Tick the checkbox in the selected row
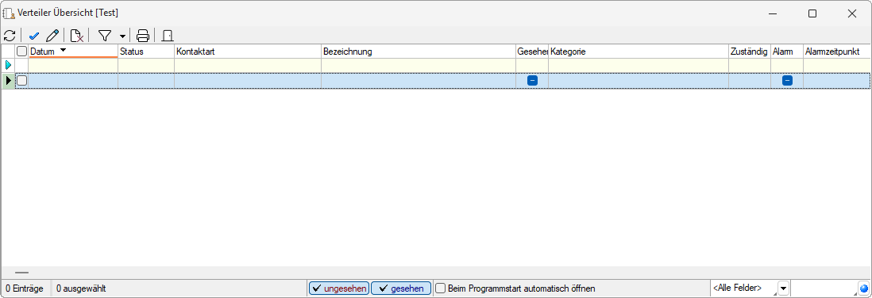 [21, 81]
